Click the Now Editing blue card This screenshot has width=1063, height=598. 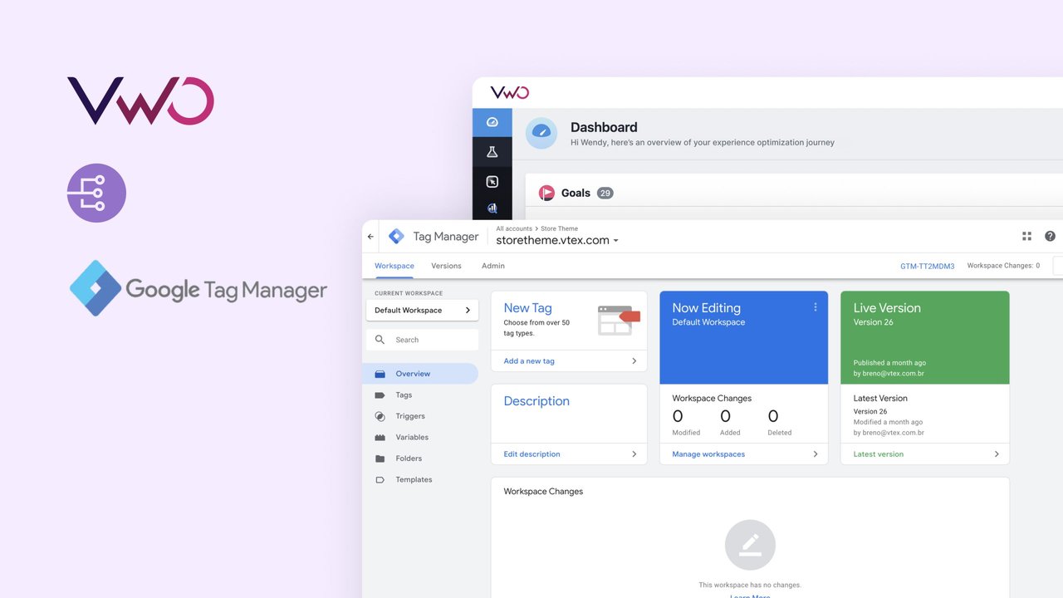(744, 337)
